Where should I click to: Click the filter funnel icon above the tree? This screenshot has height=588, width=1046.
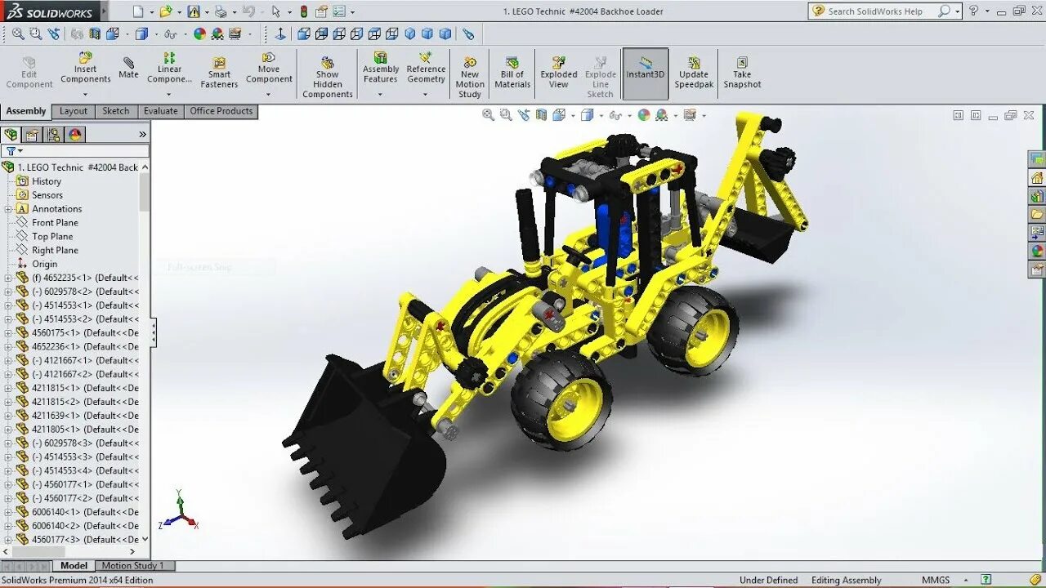(11, 151)
